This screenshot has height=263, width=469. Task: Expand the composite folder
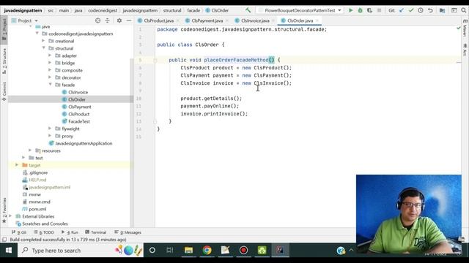[50, 70]
